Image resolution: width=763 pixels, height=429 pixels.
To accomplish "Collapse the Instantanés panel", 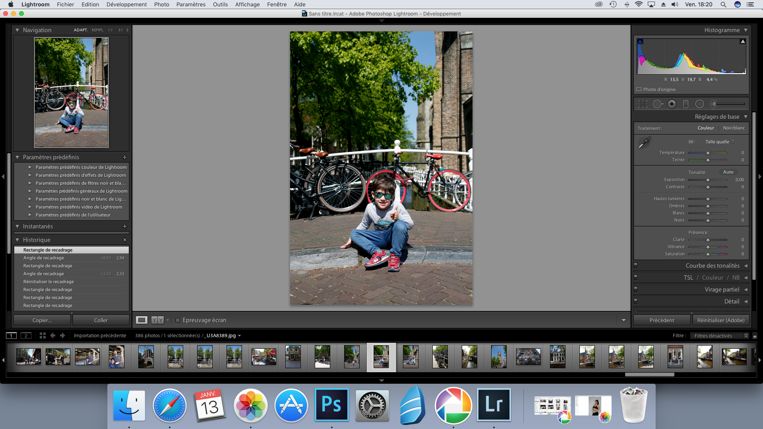I will point(17,226).
